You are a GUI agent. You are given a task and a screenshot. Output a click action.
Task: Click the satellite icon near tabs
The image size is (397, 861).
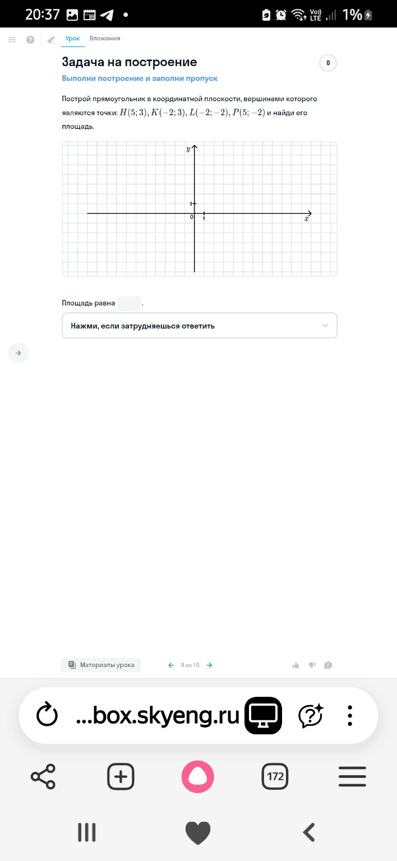point(52,39)
